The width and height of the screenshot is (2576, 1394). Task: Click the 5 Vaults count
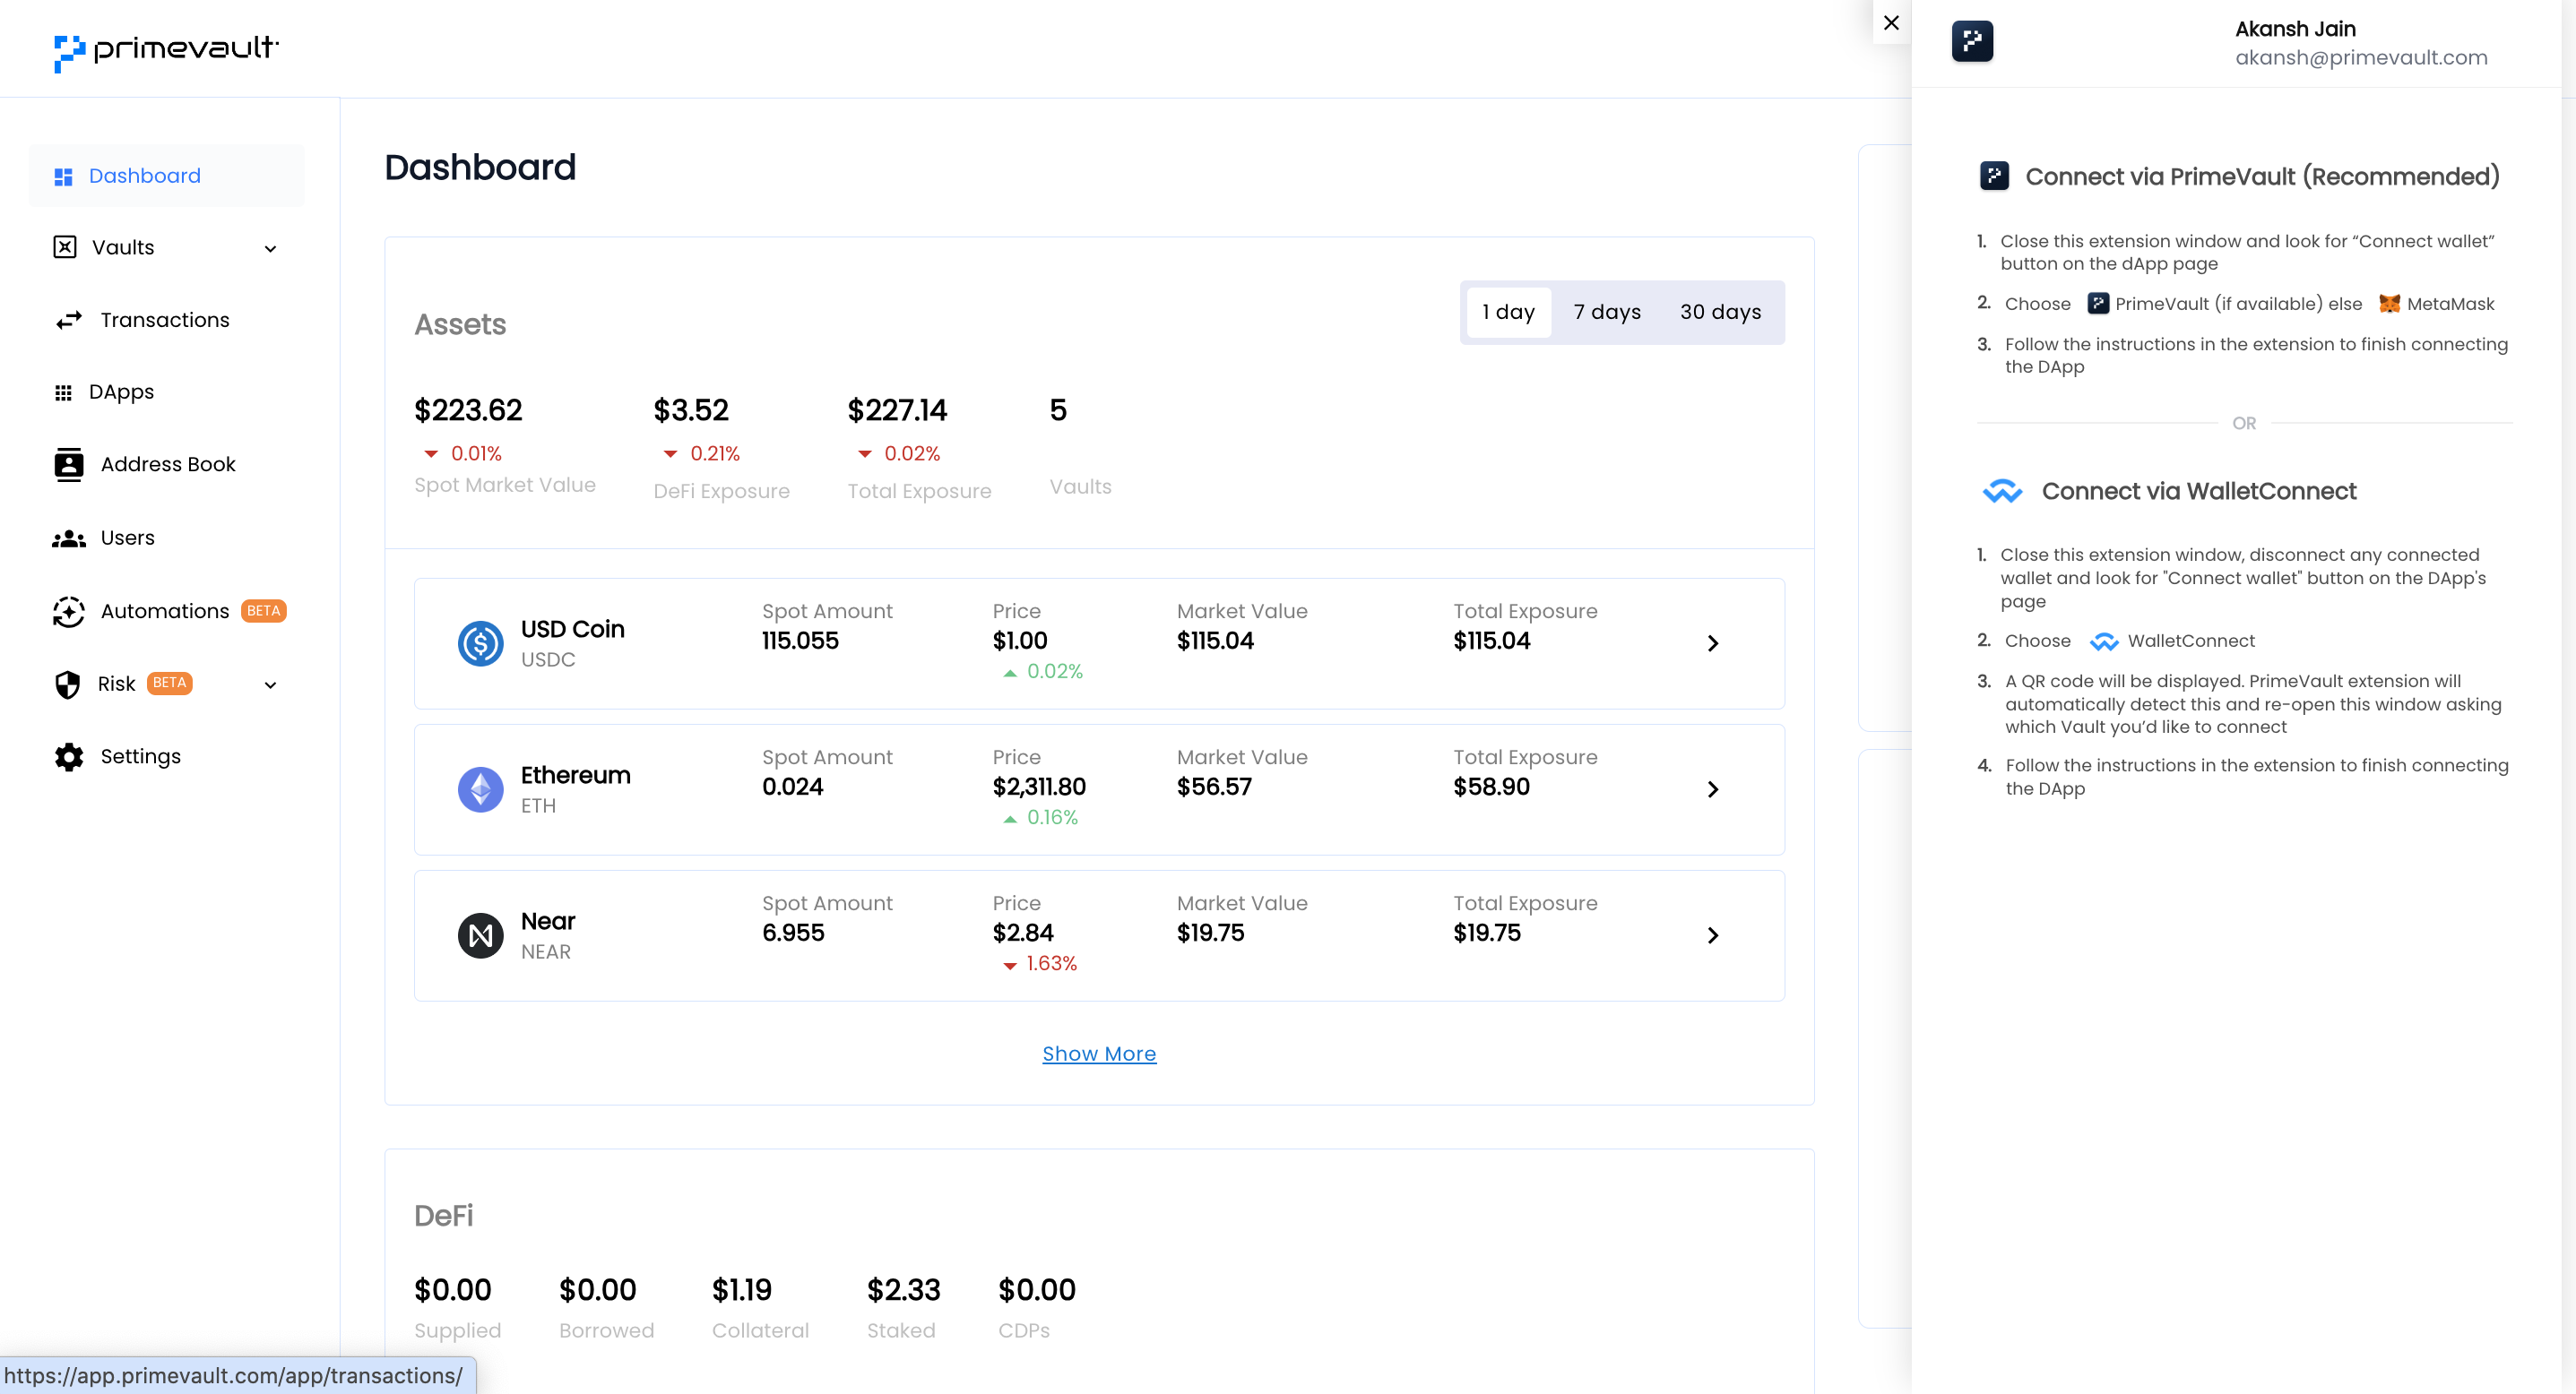pyautogui.click(x=1058, y=409)
